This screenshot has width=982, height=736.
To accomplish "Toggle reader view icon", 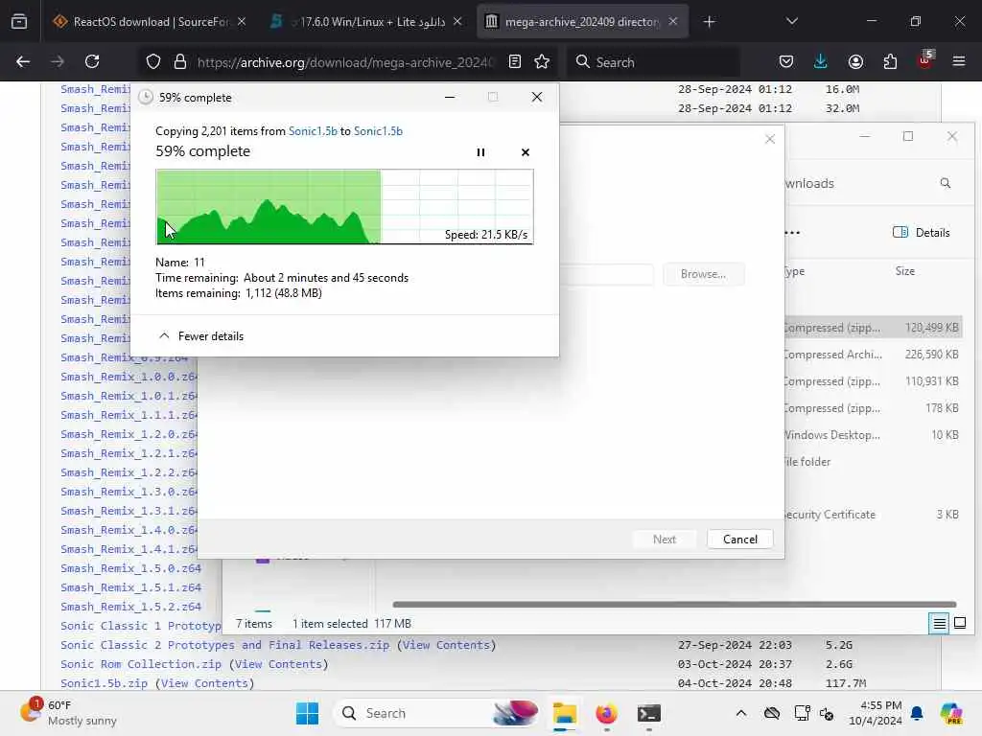I will pyautogui.click(x=515, y=61).
